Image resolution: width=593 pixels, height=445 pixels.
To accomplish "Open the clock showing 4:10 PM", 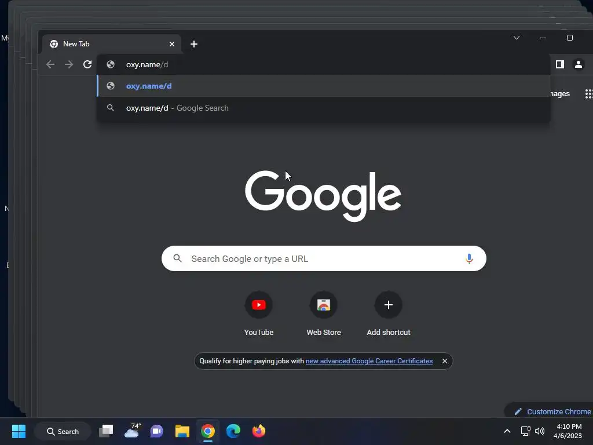I will tap(568, 431).
